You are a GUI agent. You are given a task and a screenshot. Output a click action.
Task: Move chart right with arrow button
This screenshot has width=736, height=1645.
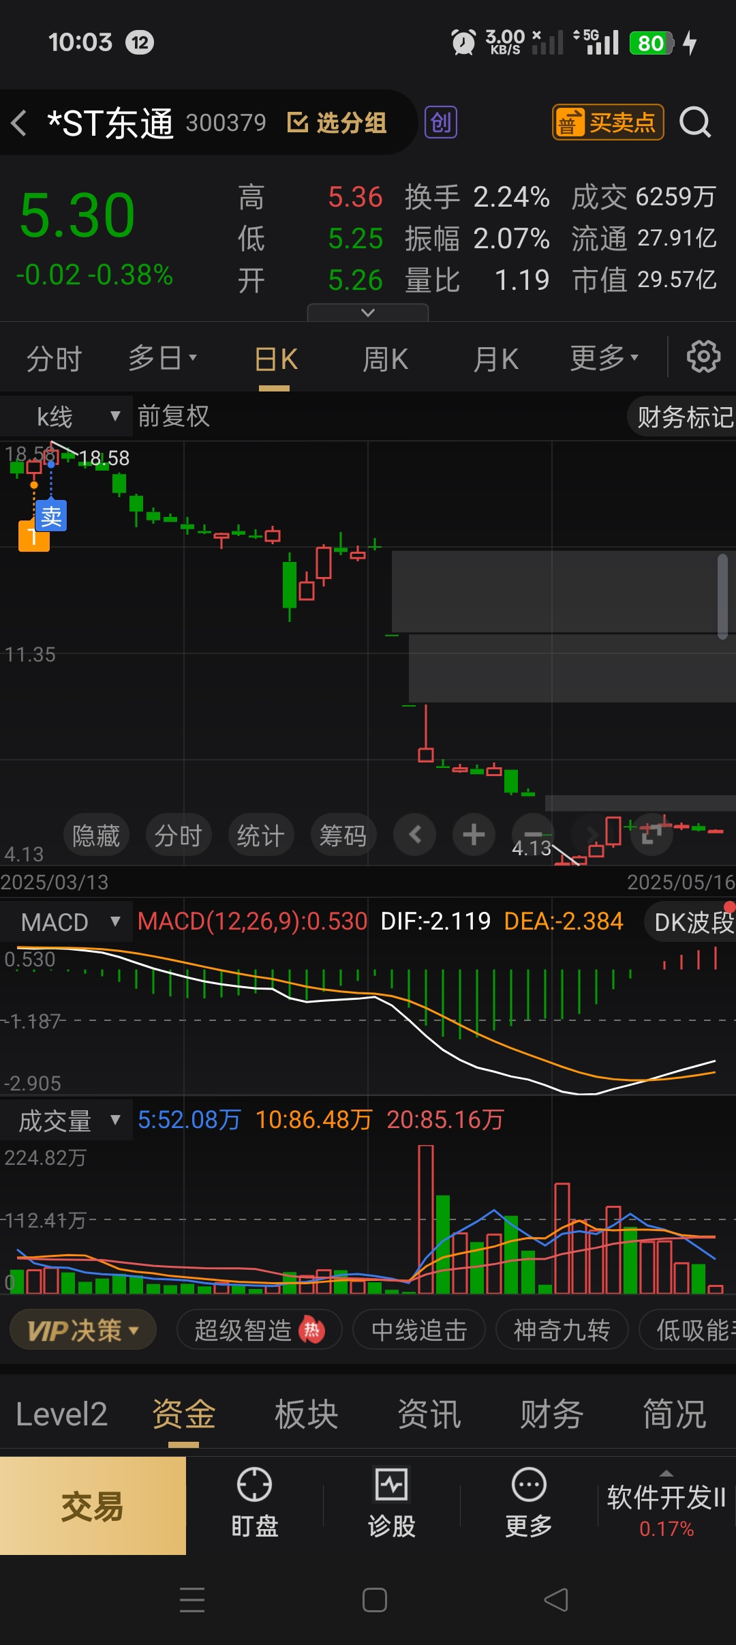(x=592, y=834)
